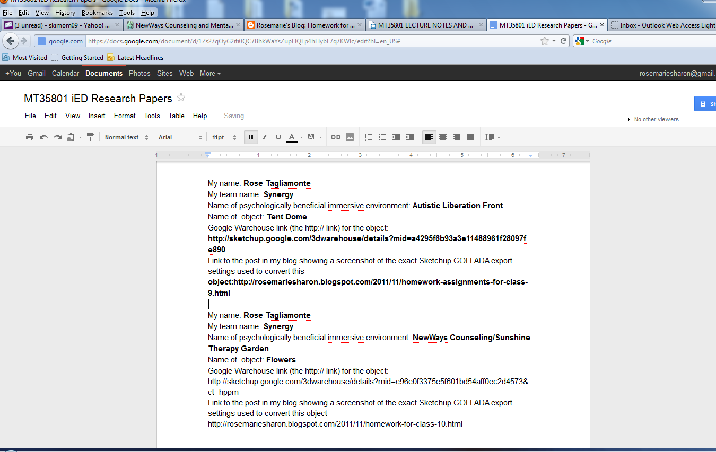The image size is (716, 452).
Task: Select Justify alignment
Action: 470,137
